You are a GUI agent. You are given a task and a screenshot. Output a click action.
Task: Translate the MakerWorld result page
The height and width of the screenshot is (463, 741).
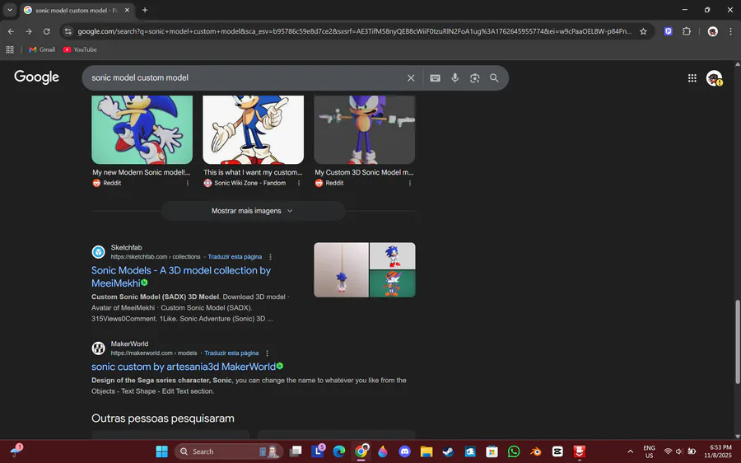[x=231, y=353]
